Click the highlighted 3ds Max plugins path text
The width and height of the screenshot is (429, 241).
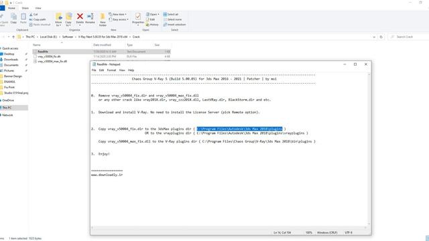(x=239, y=129)
